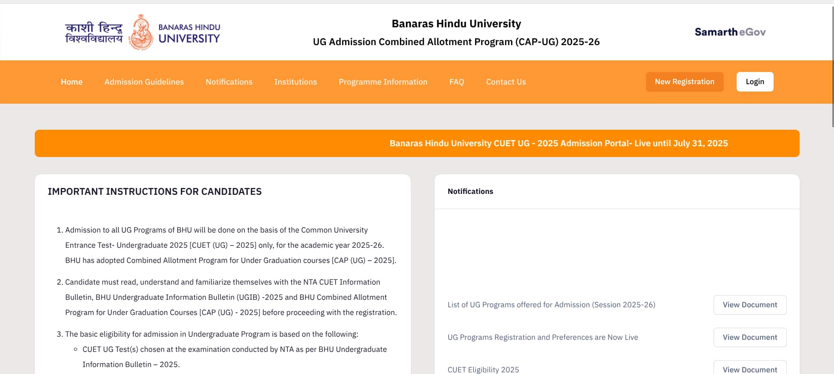Click the 'Banaras Hindu University' page title

point(456,24)
